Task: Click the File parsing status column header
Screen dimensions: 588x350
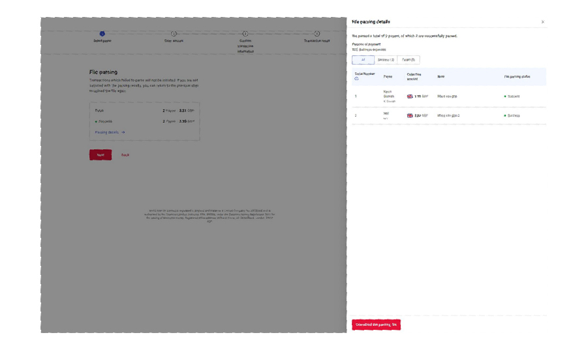Action: tap(517, 76)
